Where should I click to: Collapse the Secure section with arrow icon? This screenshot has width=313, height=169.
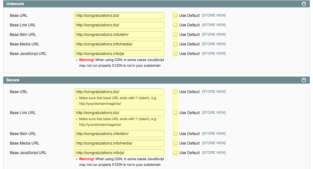tap(303, 80)
